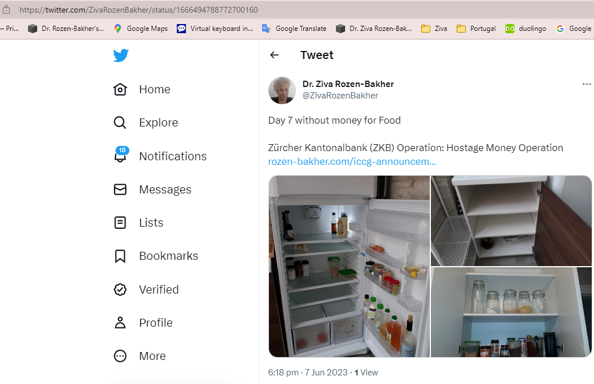Viewport: 594px width, 384px height.
Task: Click the 6:18 pm · 7 Jun 2023 timestamp
Action: [308, 373]
